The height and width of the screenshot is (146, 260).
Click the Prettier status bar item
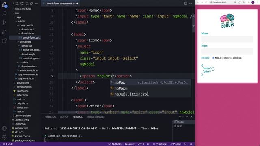point(175,144)
